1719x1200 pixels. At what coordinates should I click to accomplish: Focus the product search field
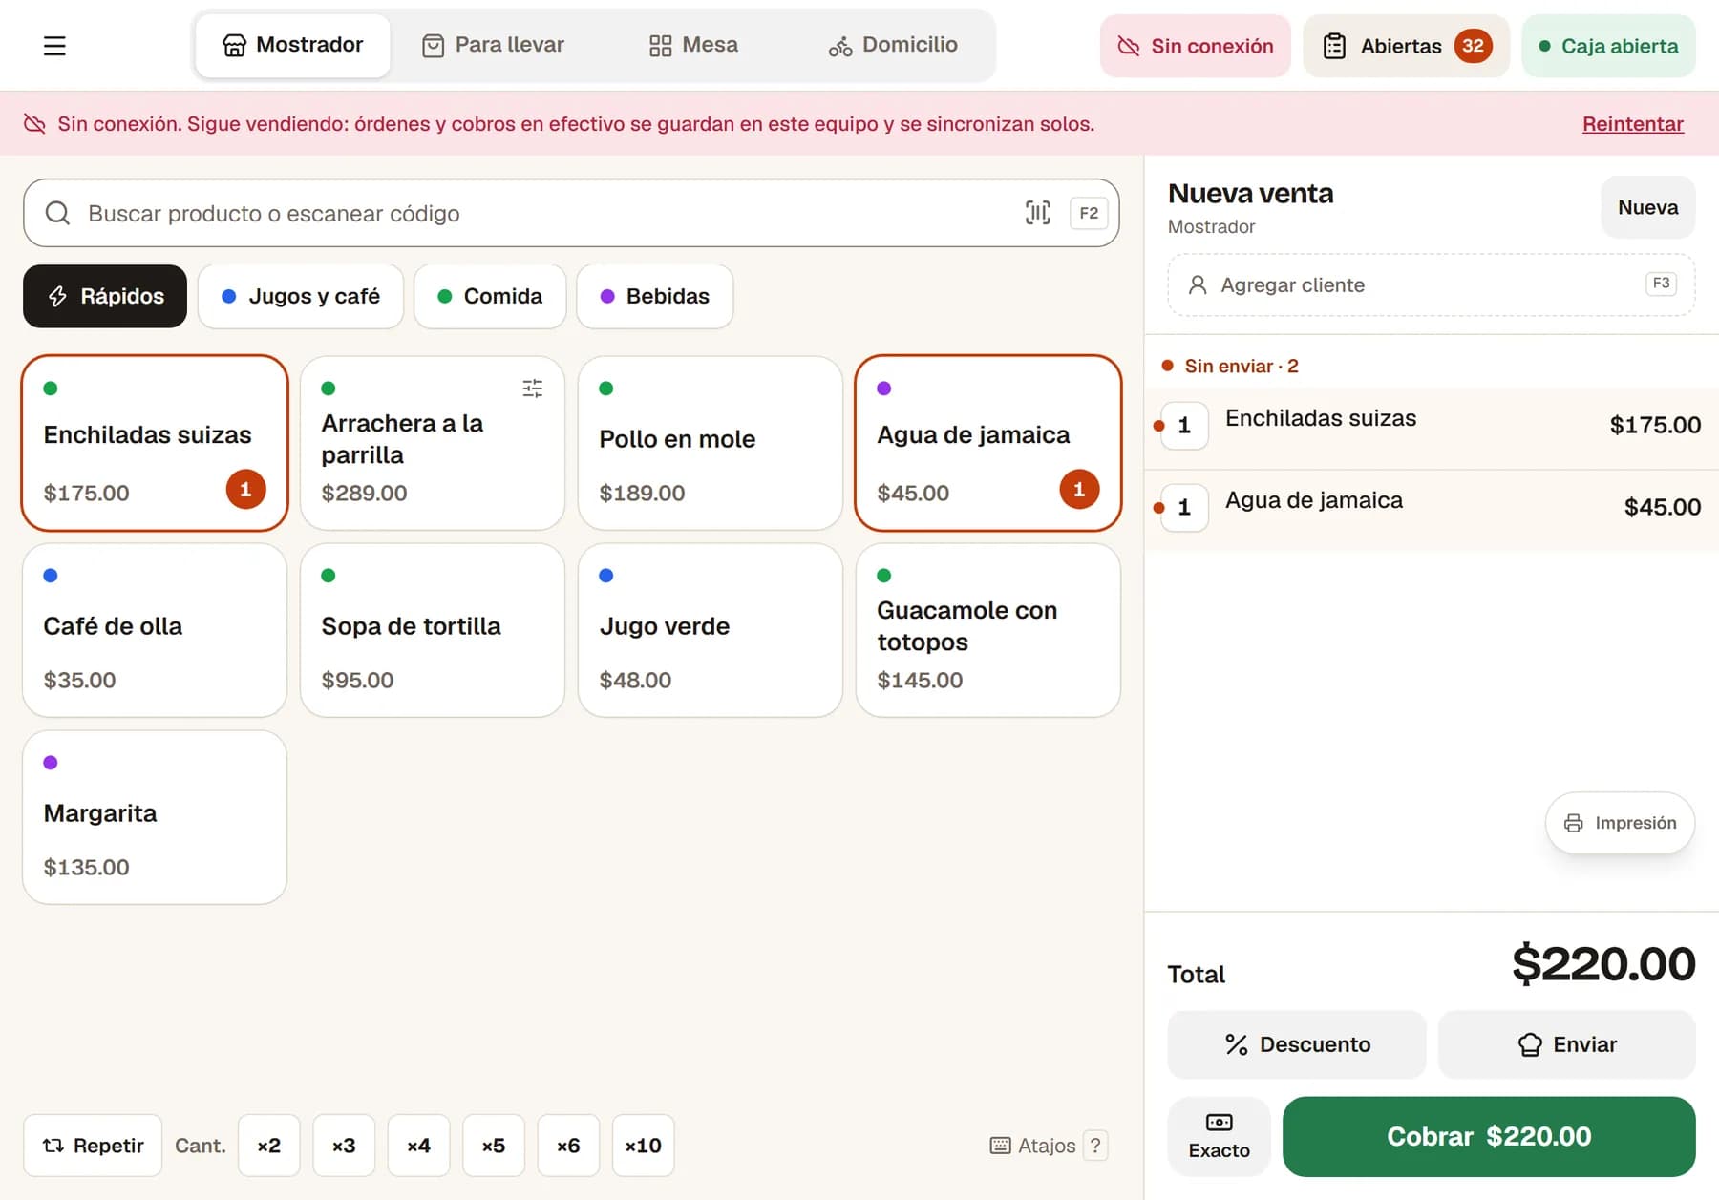571,213
